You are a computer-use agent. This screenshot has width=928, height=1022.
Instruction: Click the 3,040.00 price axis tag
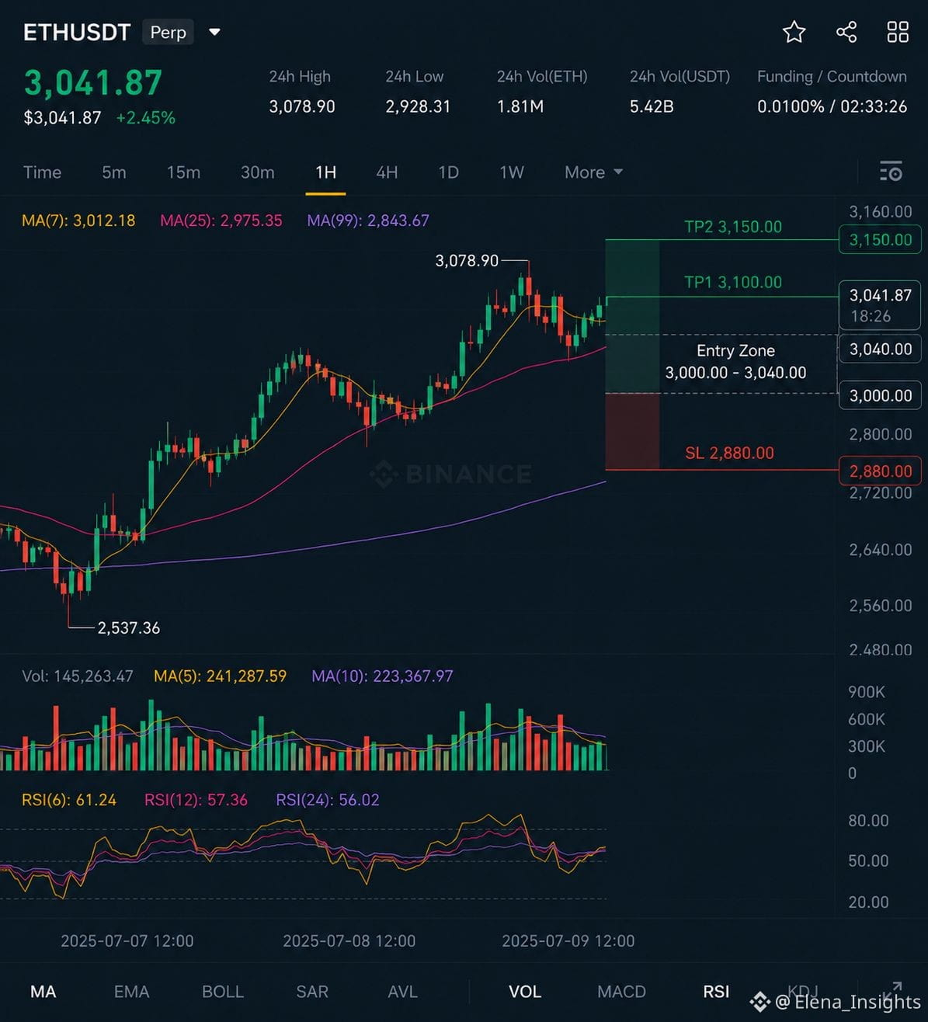[x=880, y=349]
